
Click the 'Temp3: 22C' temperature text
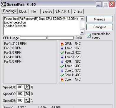(x=72, y=57)
